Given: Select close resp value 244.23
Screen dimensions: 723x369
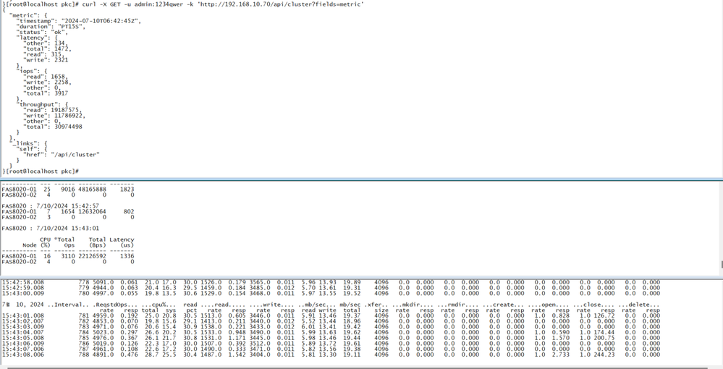Looking at the screenshot, I should pos(604,355).
